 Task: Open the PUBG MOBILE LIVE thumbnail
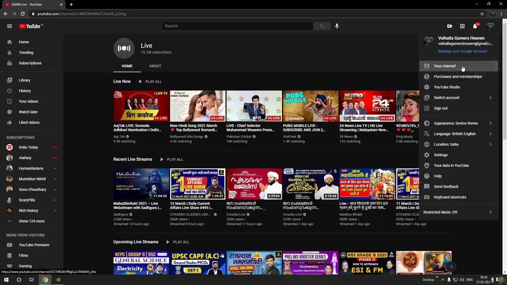point(311,106)
